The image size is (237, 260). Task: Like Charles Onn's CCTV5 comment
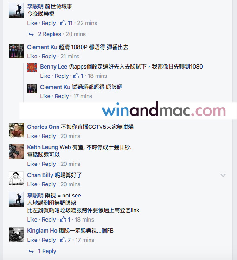coord(32,136)
